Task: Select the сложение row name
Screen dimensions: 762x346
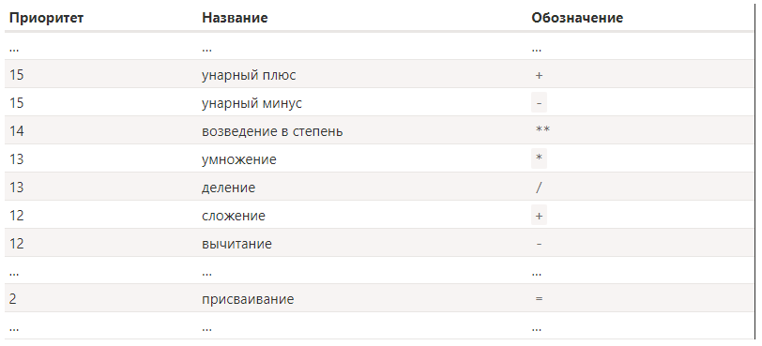Action: [234, 216]
